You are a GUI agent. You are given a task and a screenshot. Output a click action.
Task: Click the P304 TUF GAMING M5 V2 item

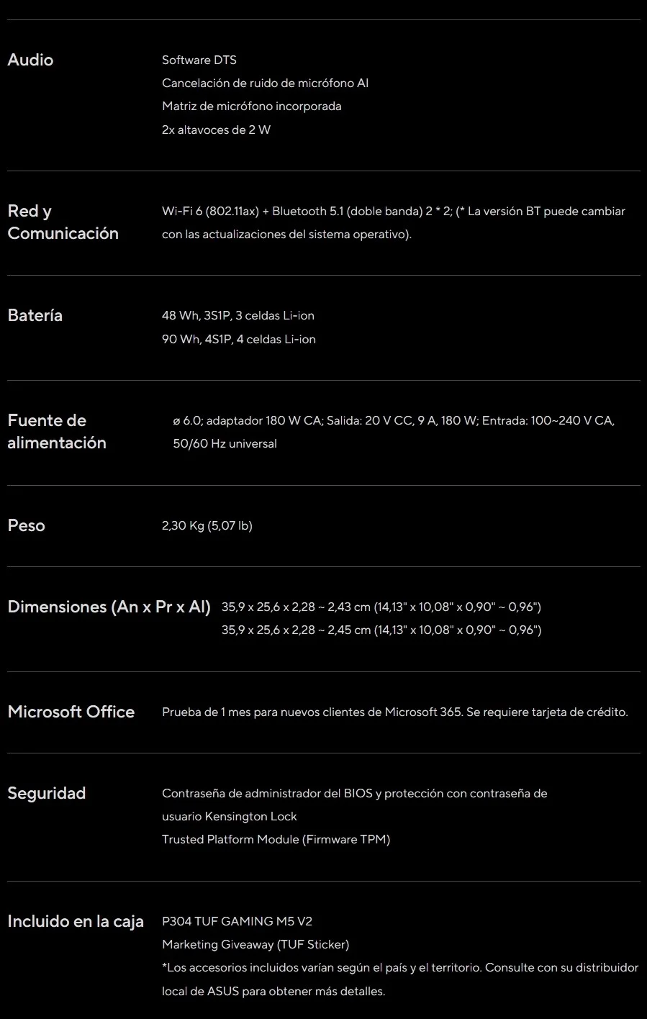(237, 921)
